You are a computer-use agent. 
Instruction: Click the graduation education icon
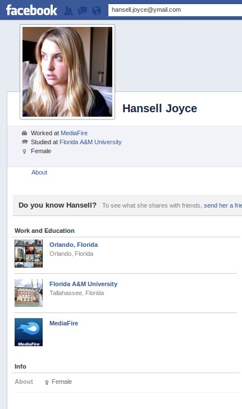click(25, 142)
